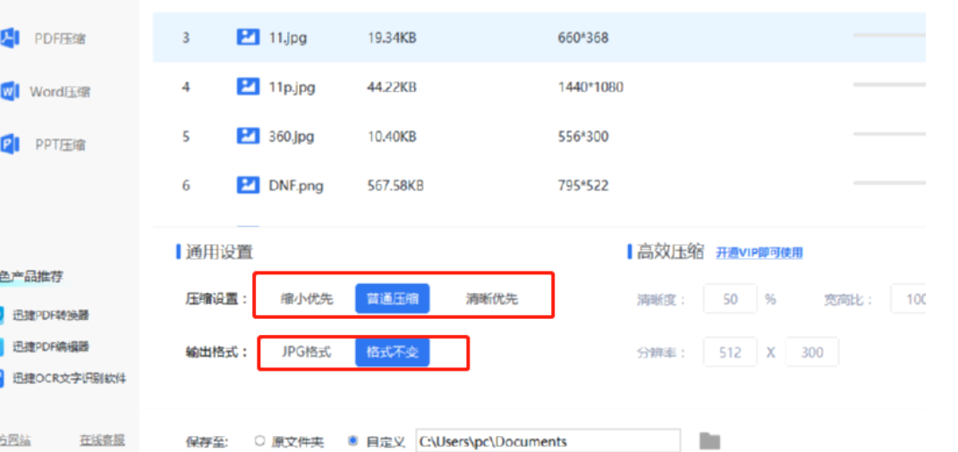Click image icon of 11.jpg row
The image size is (958, 452).
click(248, 38)
